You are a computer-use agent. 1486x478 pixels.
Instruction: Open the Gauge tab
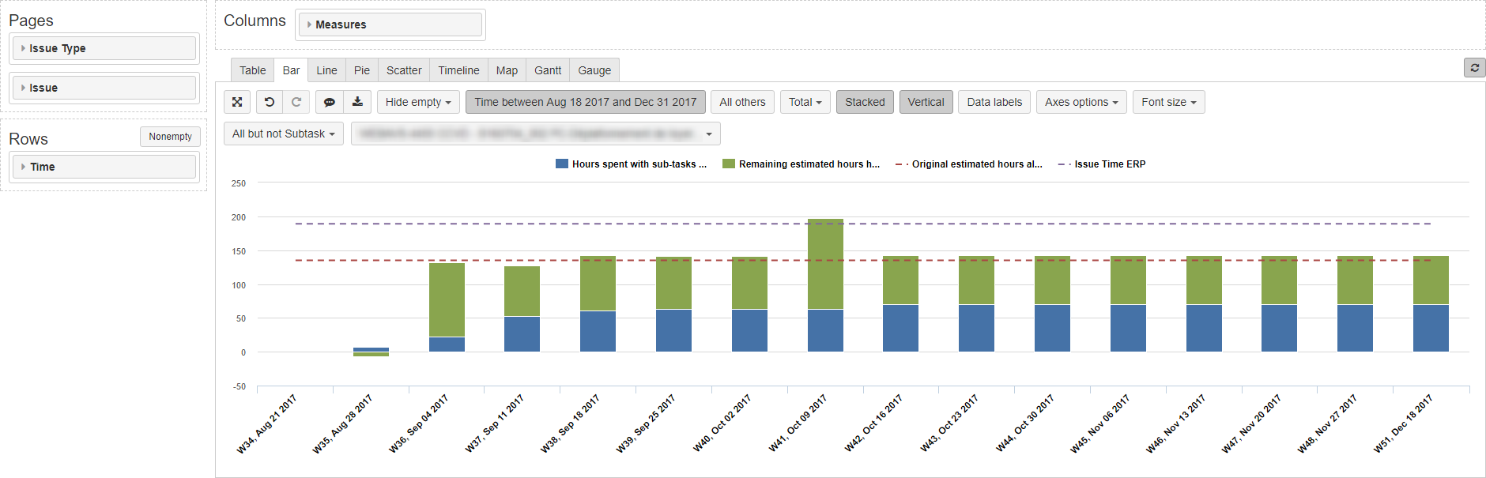[594, 70]
